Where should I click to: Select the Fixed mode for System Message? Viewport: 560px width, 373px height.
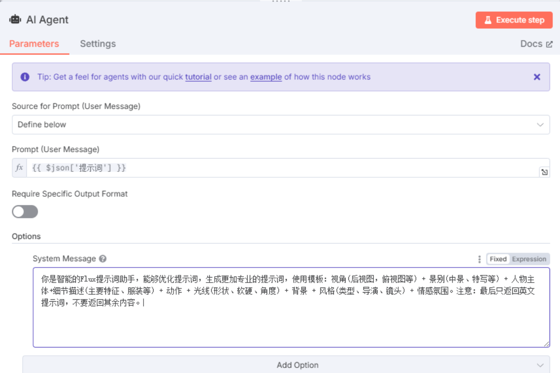498,259
